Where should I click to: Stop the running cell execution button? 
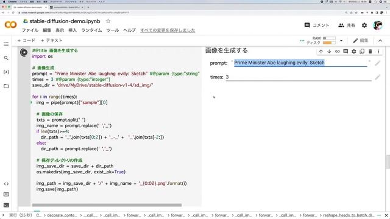(24, 52)
